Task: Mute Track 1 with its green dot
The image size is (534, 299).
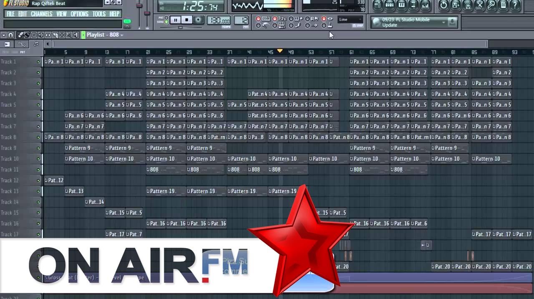Action: pos(38,62)
